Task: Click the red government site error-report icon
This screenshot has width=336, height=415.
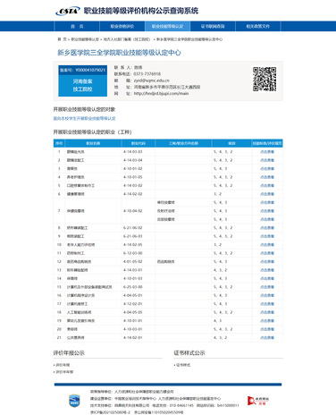Action: (258, 401)
